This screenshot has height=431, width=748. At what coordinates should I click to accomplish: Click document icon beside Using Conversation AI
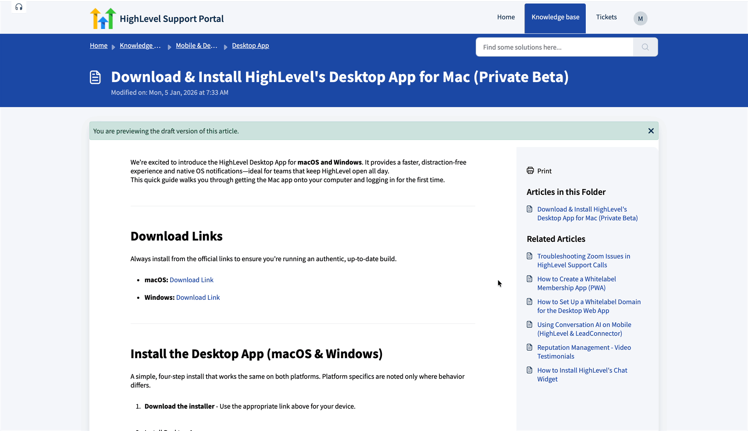[530, 324]
